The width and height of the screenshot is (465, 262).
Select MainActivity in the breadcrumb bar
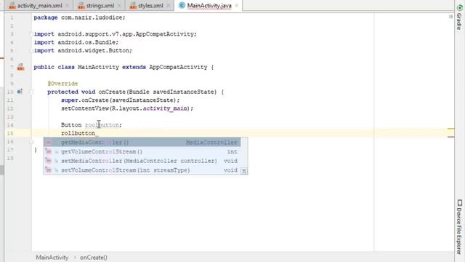coord(52,257)
